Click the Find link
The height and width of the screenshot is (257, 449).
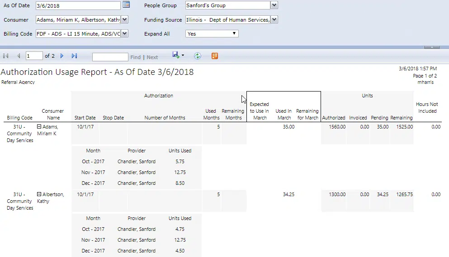tap(136, 57)
